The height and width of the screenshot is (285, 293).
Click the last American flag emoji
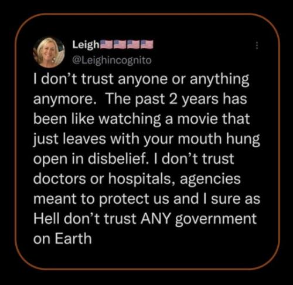click(146, 45)
